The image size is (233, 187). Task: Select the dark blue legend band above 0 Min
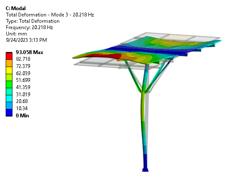pyautogui.click(x=9, y=113)
